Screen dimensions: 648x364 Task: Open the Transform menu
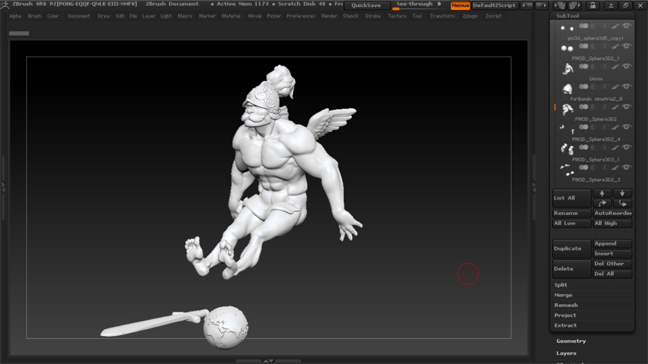tap(442, 16)
